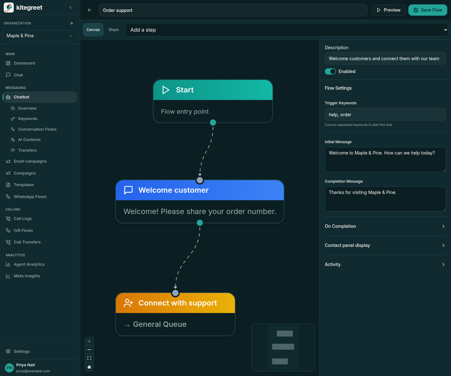Click the Completion Message text area
Viewport: 451px width, 376px height.
tap(385, 199)
